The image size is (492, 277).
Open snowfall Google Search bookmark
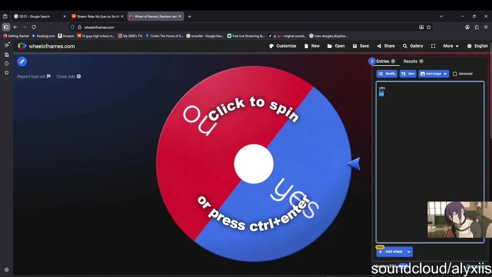[204, 36]
